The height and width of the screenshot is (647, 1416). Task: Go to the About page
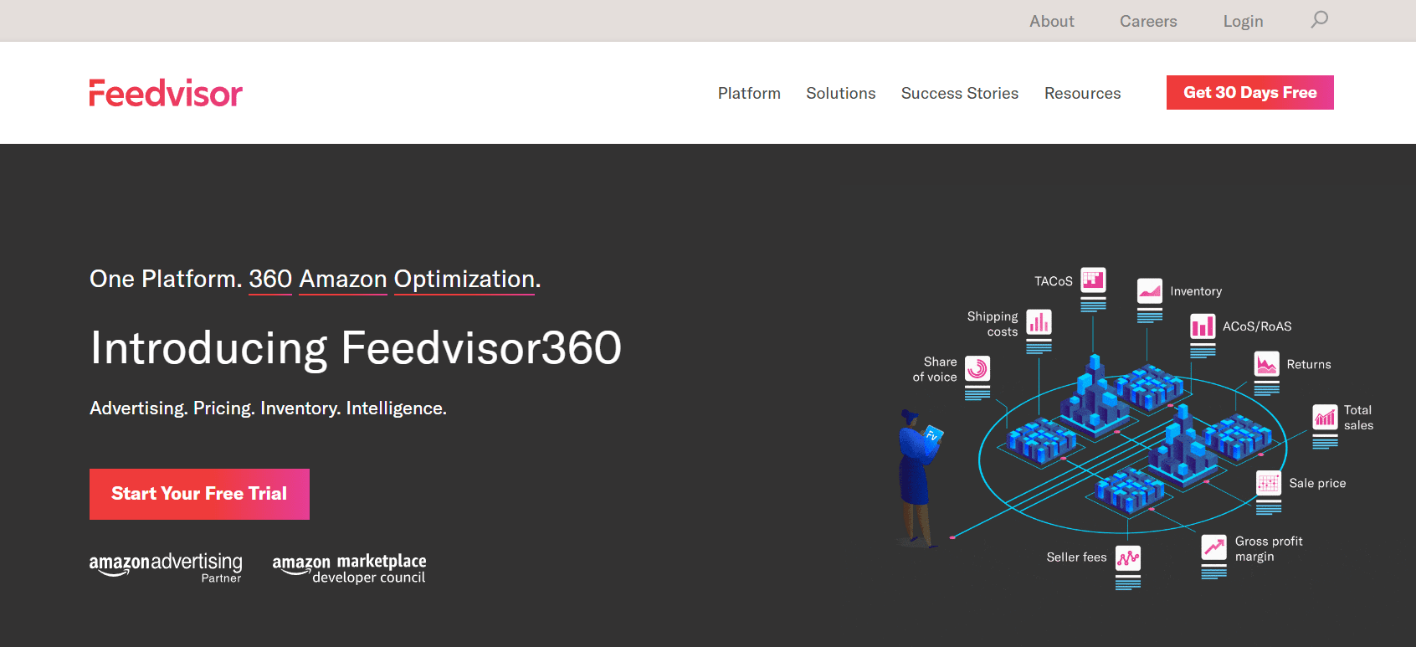(1052, 21)
